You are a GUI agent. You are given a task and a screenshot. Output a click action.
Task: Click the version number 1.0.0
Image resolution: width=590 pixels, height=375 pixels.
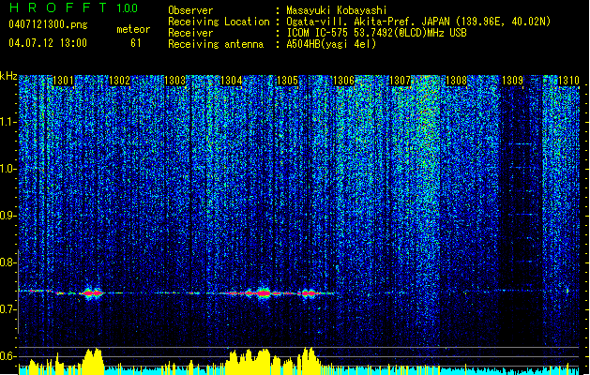[x=127, y=7]
